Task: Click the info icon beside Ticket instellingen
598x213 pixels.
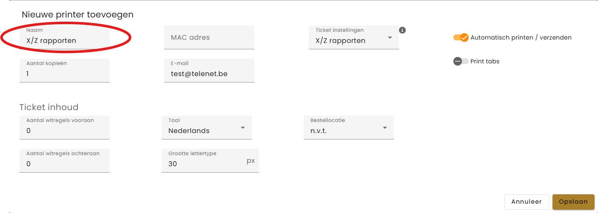Action: [x=402, y=30]
